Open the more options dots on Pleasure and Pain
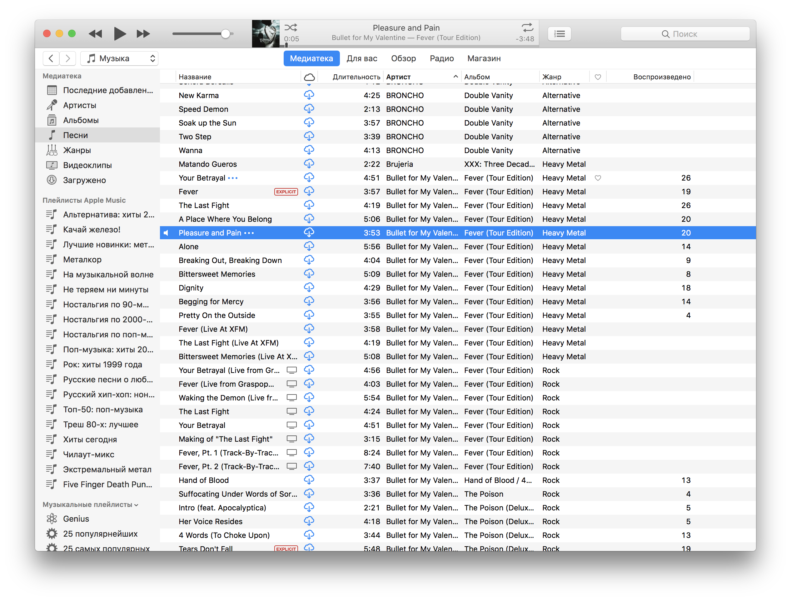This screenshot has width=791, height=601. click(249, 233)
